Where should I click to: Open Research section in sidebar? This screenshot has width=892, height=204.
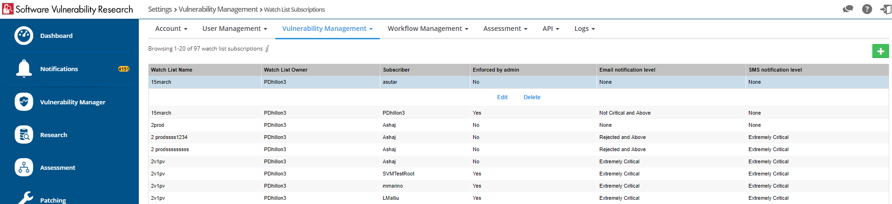click(x=53, y=135)
